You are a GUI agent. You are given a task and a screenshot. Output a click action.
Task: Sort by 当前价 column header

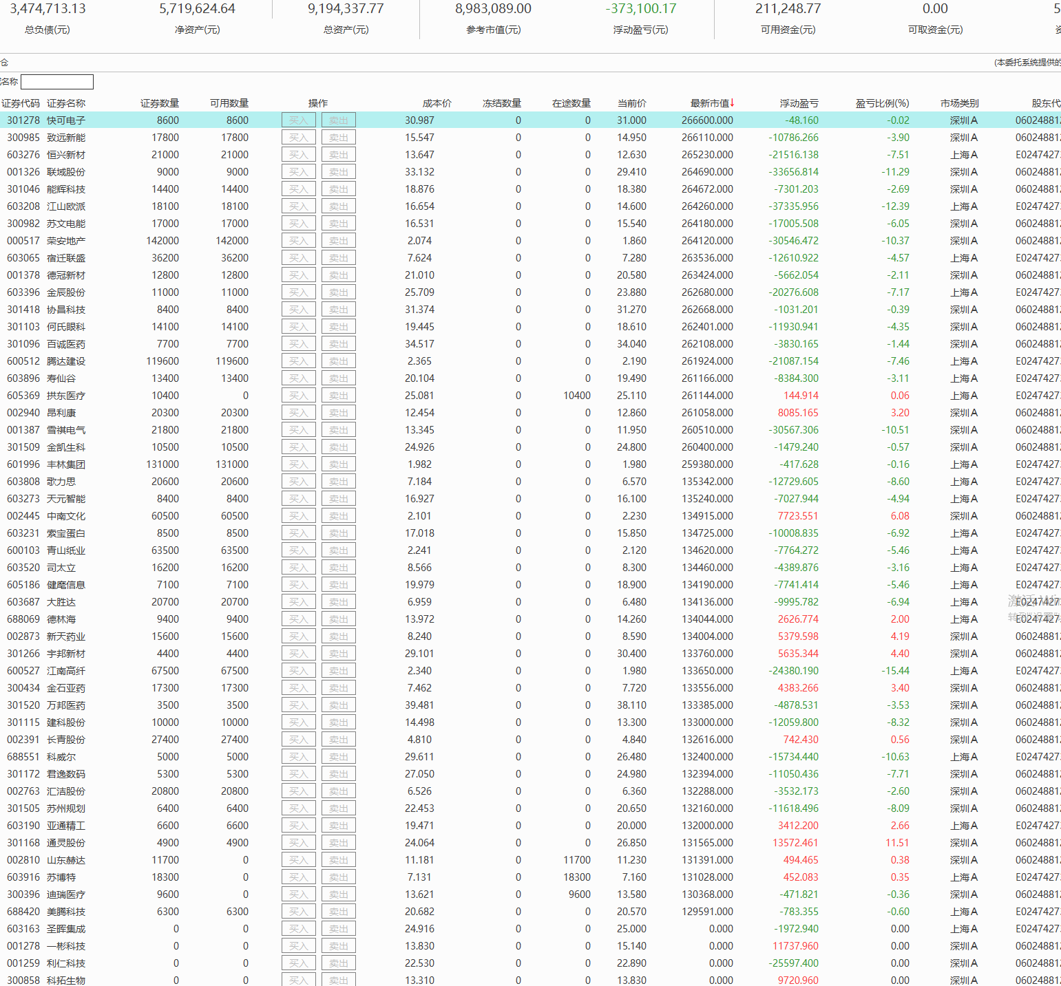click(632, 103)
